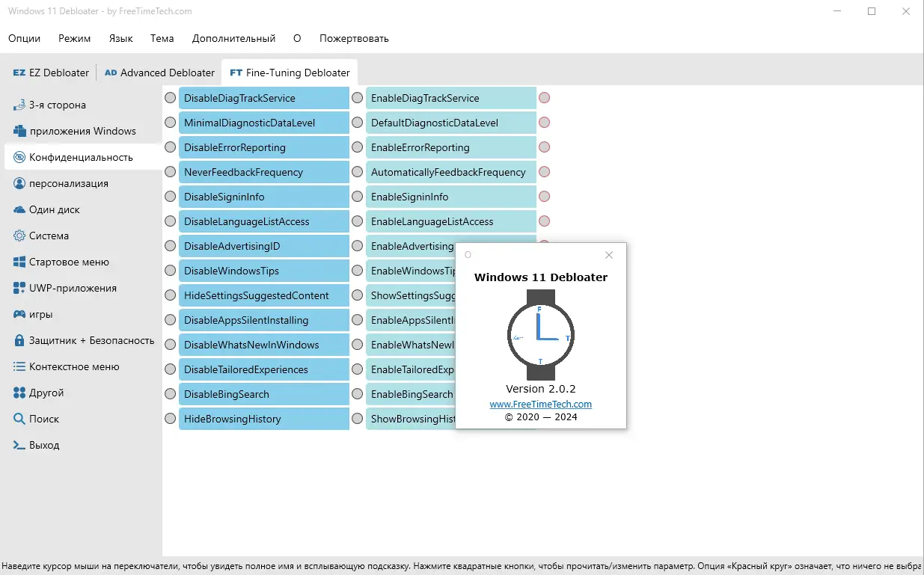Select red circle after EnableDiagTrackService
Screen dimensions: 924x575
tap(545, 98)
